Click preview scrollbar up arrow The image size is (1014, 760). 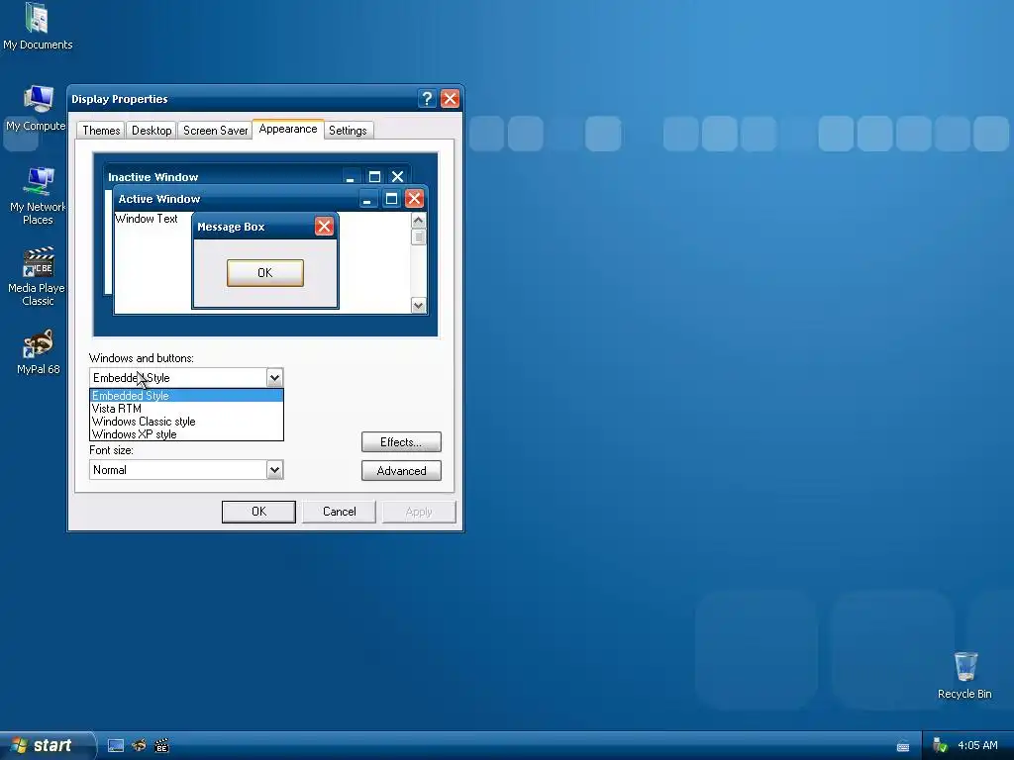pos(419,221)
